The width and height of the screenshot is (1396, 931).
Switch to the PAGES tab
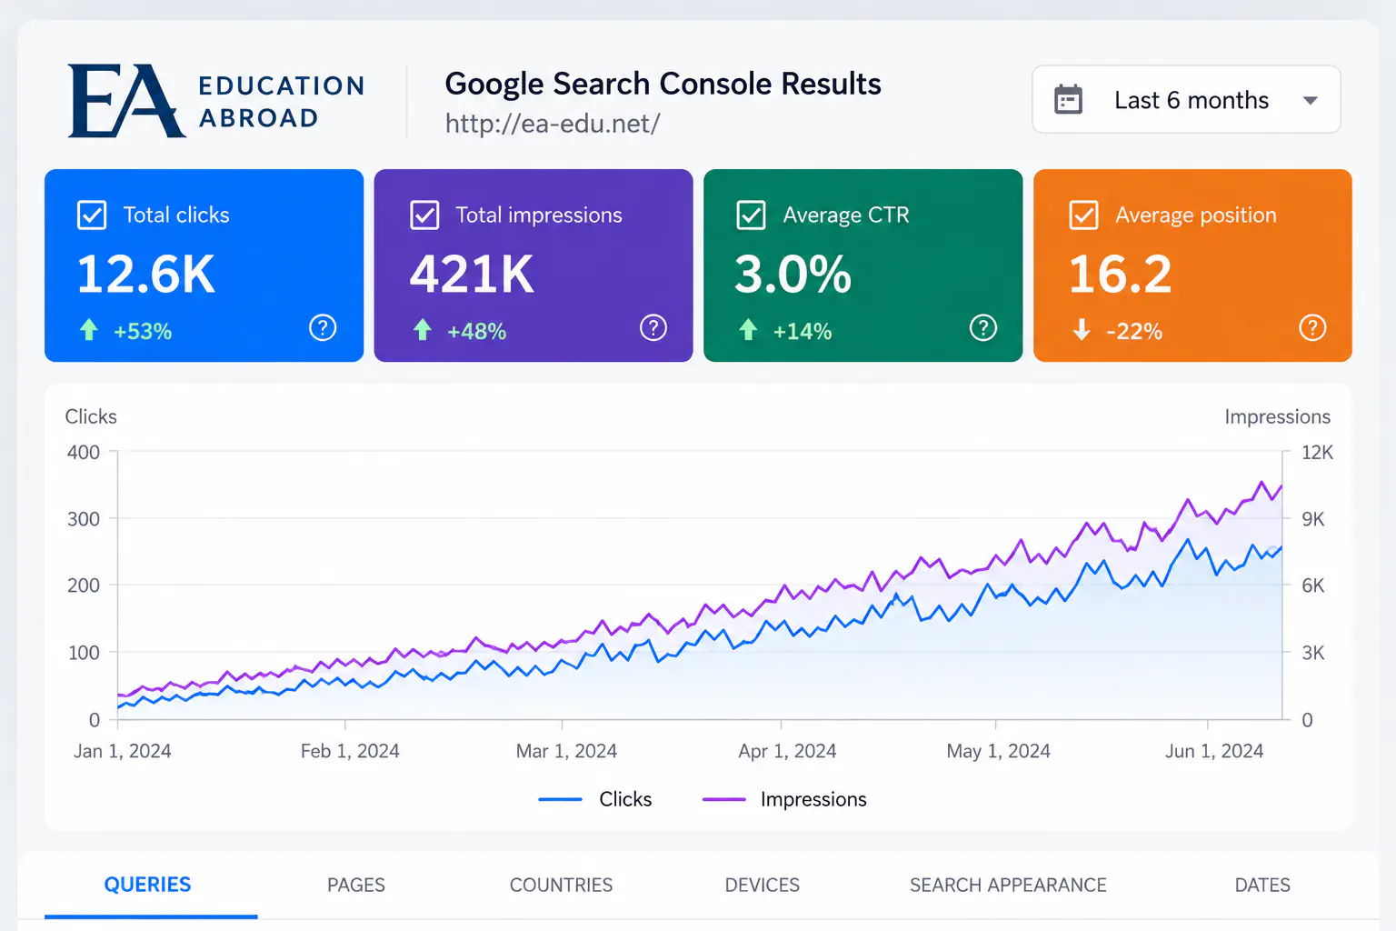click(x=356, y=885)
